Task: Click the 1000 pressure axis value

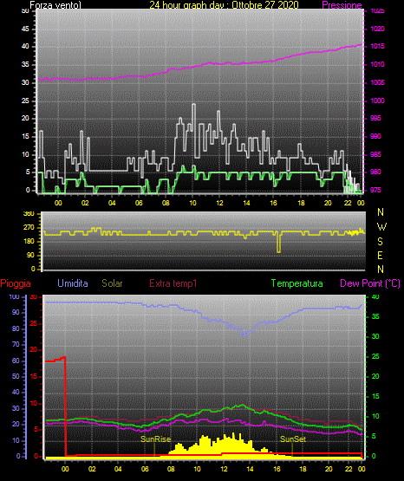Action: (x=377, y=101)
